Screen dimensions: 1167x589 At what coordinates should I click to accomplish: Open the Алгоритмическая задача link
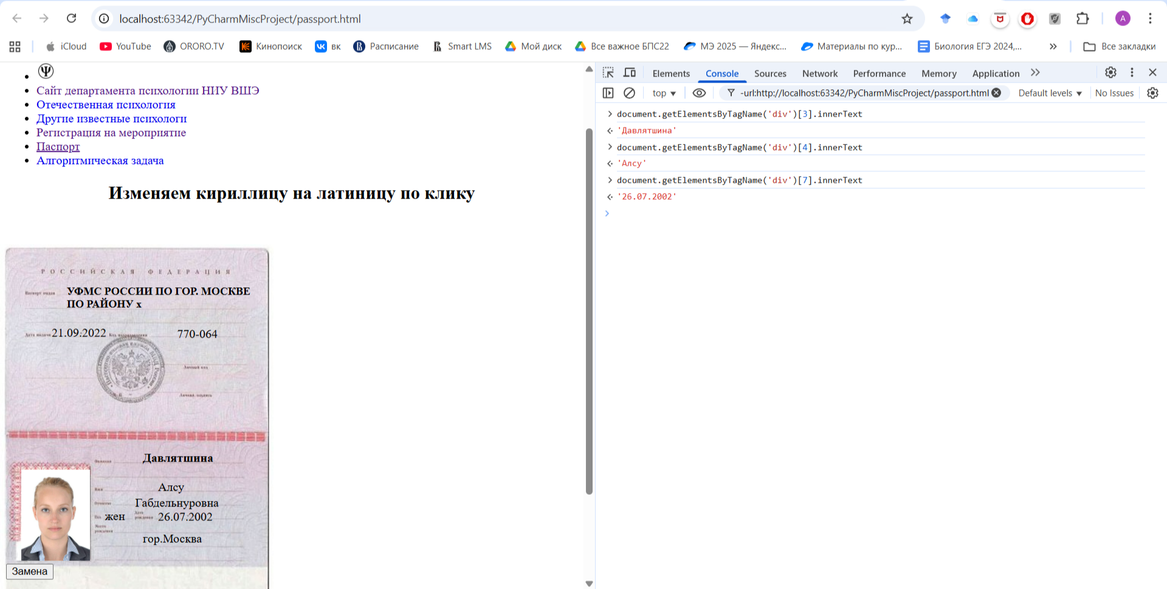point(100,160)
